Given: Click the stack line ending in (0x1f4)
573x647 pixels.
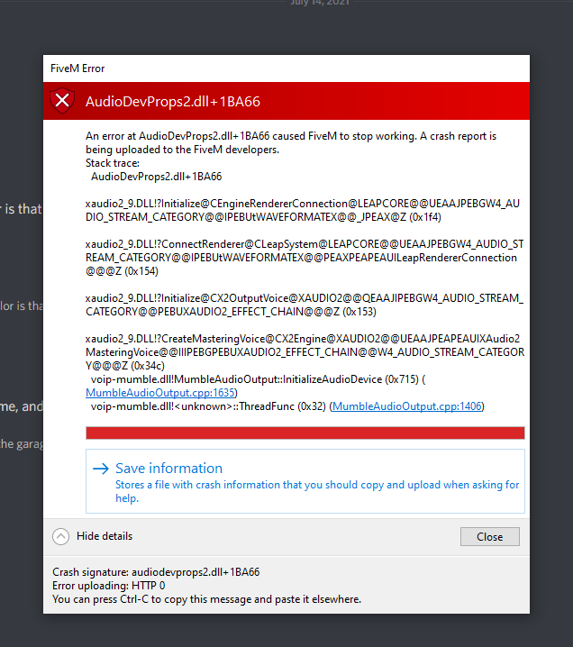Looking at the screenshot, I should tap(303, 210).
